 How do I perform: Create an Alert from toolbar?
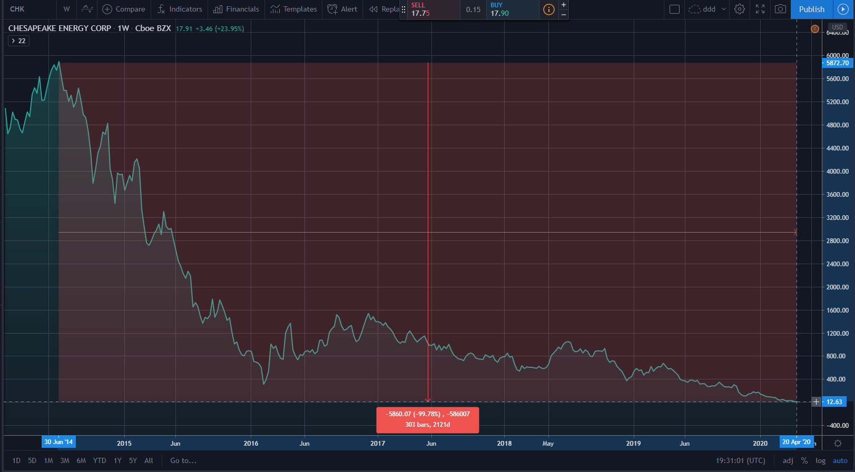(342, 9)
